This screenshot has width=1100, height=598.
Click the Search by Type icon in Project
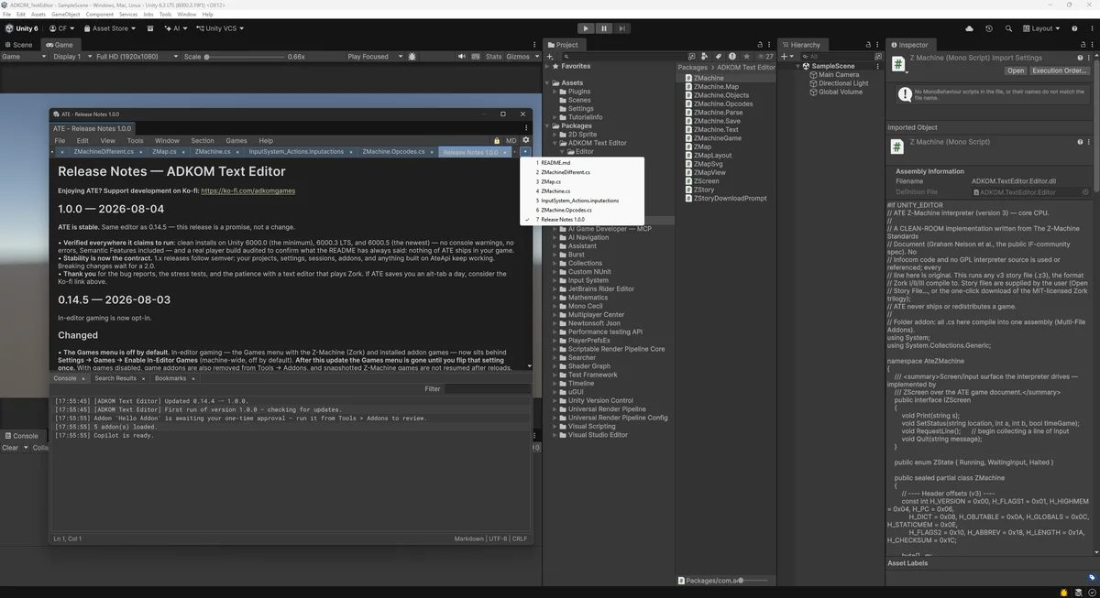click(x=705, y=57)
